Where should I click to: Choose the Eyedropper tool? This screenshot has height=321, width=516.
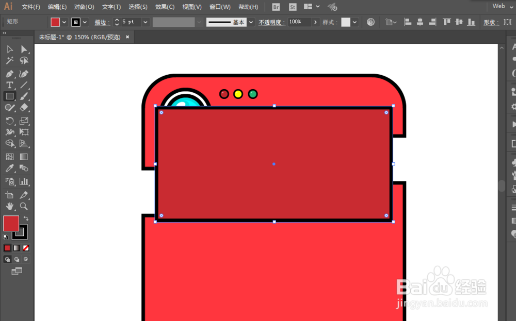(9, 168)
